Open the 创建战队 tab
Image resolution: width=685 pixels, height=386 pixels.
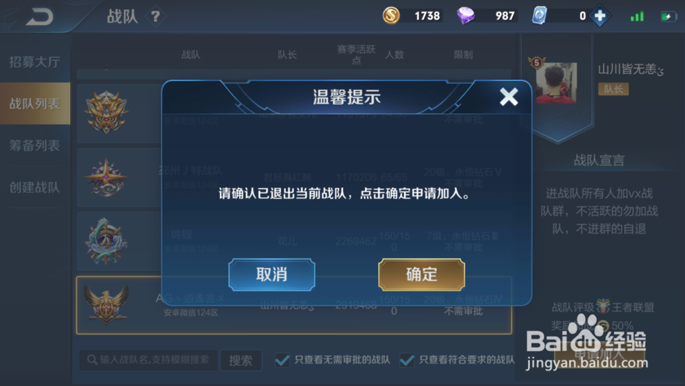[35, 188]
